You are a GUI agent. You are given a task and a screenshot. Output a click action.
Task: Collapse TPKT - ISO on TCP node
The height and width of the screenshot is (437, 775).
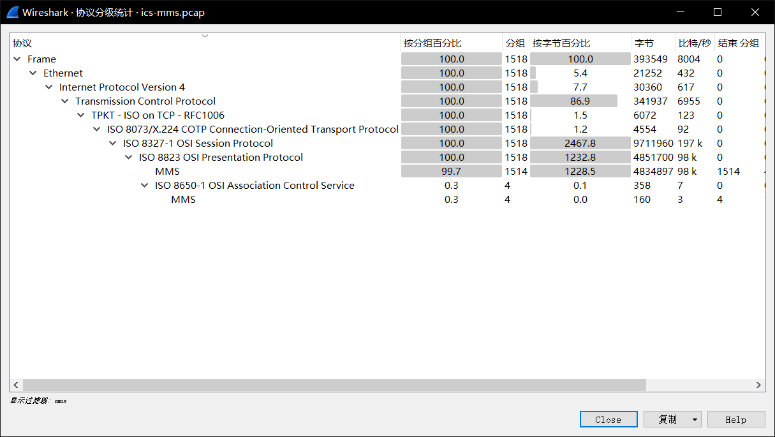point(81,115)
